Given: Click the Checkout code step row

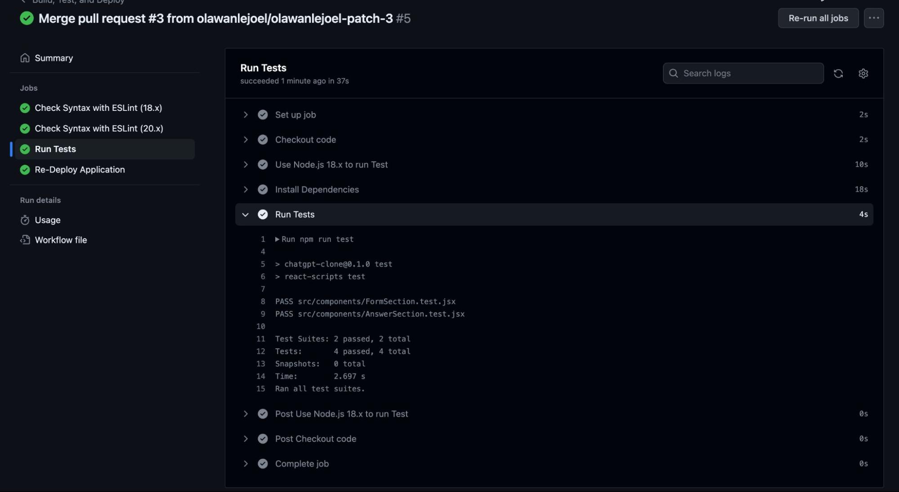Looking at the screenshot, I should click(x=554, y=139).
